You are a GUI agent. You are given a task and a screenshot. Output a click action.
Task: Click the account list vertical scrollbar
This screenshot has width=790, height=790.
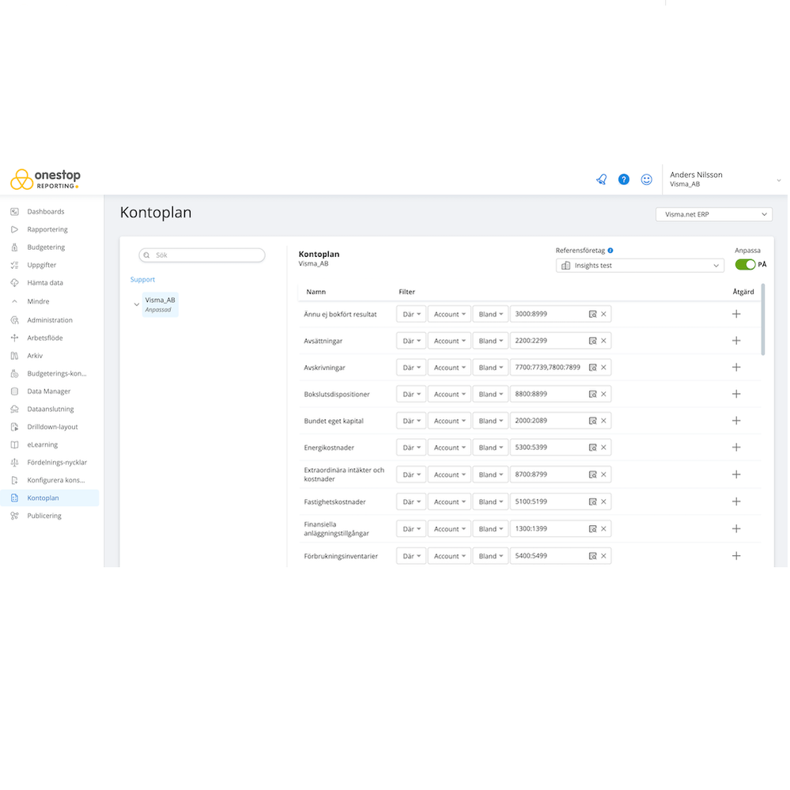coord(763,319)
